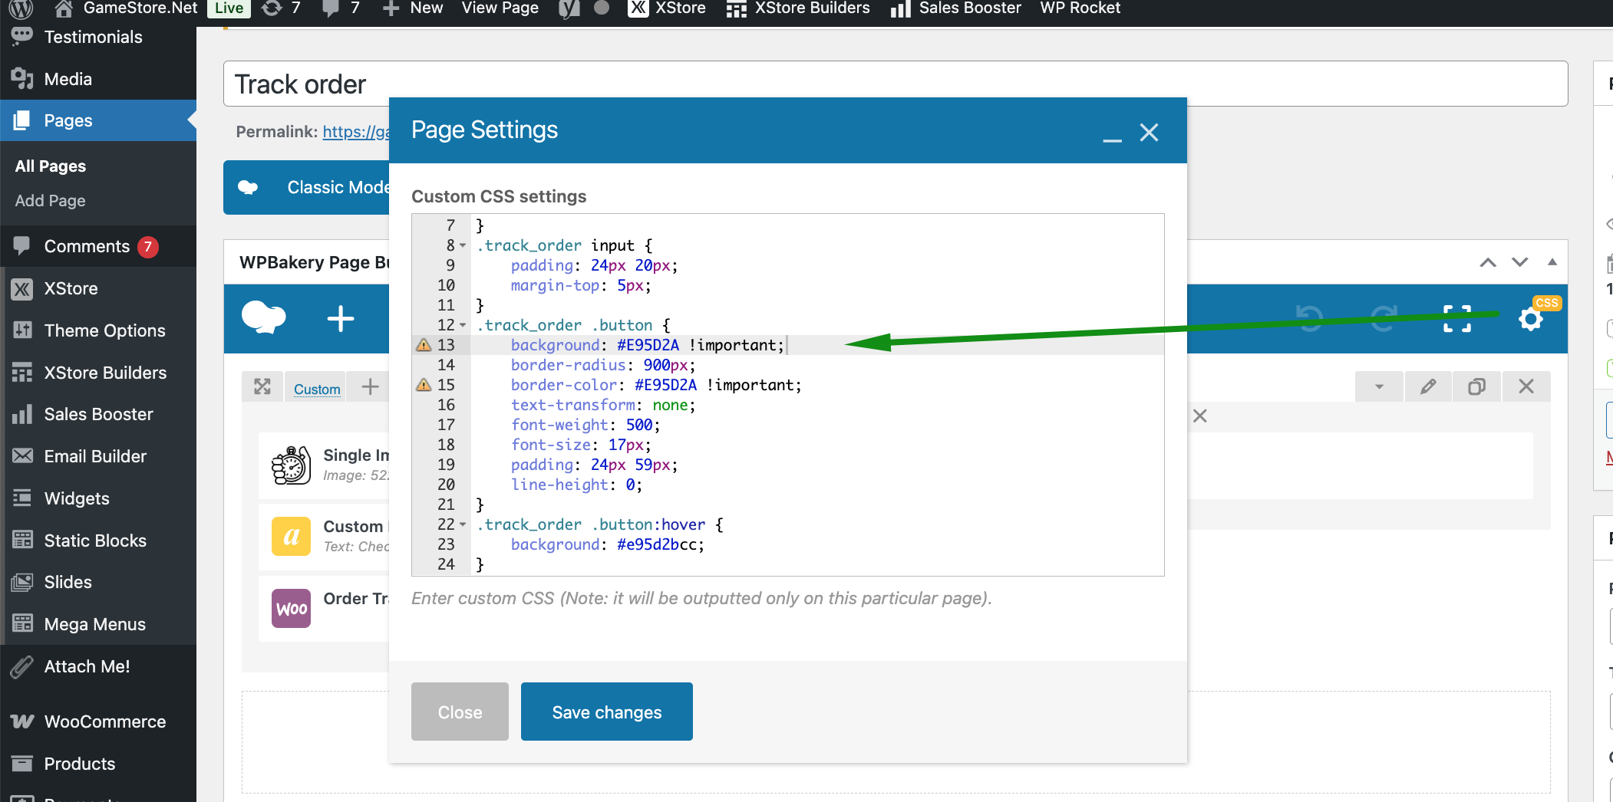Open XStore Builders in admin bar
The height and width of the screenshot is (802, 1613).
pos(798,8)
